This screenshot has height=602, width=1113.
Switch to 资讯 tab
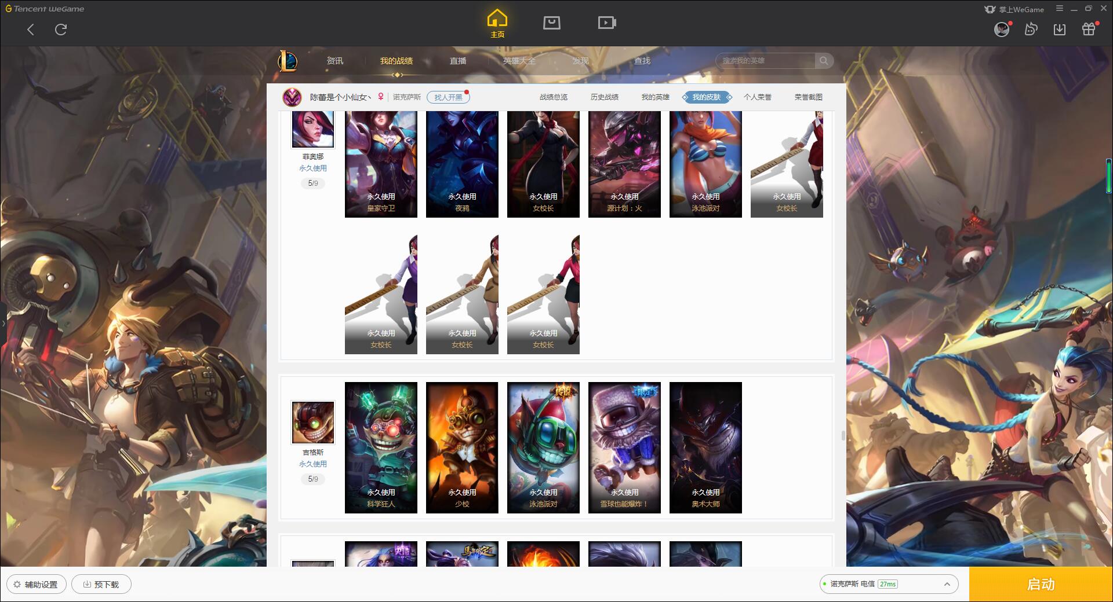335,61
